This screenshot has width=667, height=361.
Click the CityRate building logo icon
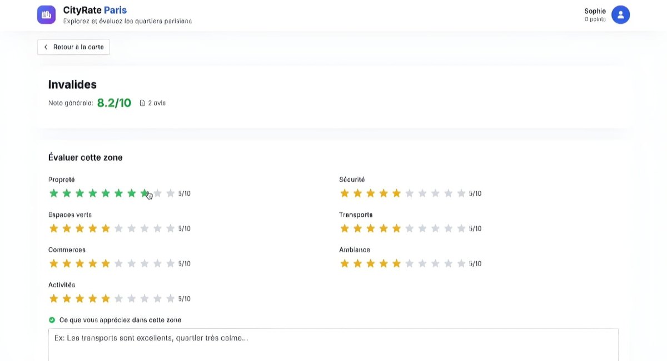46,14
